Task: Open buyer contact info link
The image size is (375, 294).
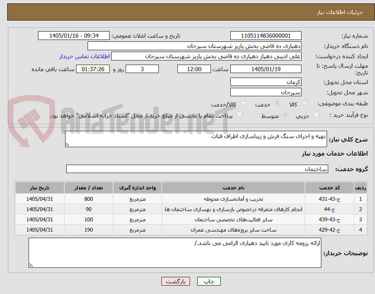Action: click(x=85, y=56)
